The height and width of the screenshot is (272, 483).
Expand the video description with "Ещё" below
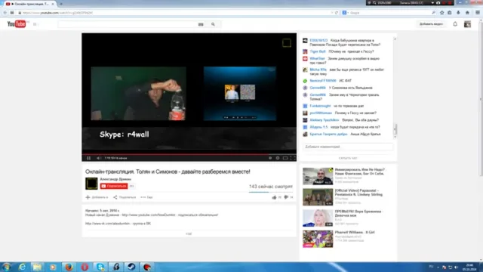coord(189,233)
